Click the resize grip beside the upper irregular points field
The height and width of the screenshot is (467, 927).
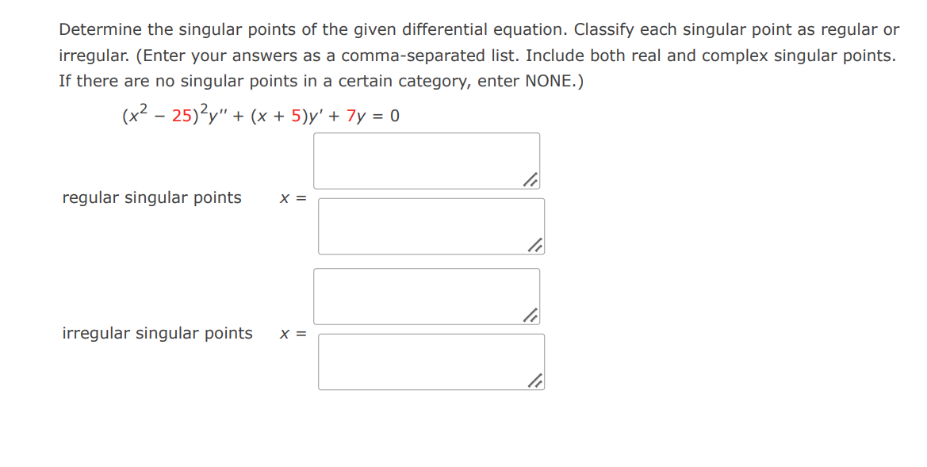pos(533,316)
